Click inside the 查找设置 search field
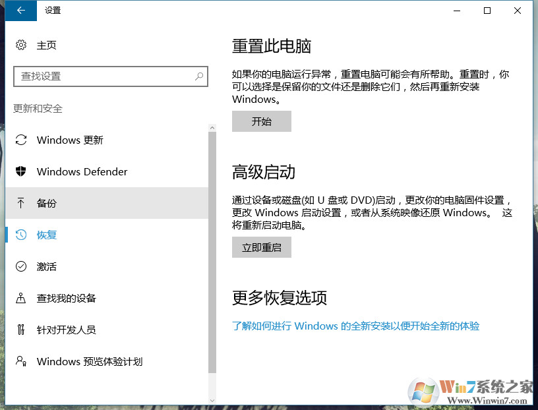 coord(105,76)
